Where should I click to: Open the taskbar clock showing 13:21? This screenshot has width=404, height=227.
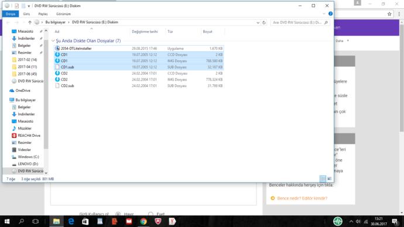379,221
